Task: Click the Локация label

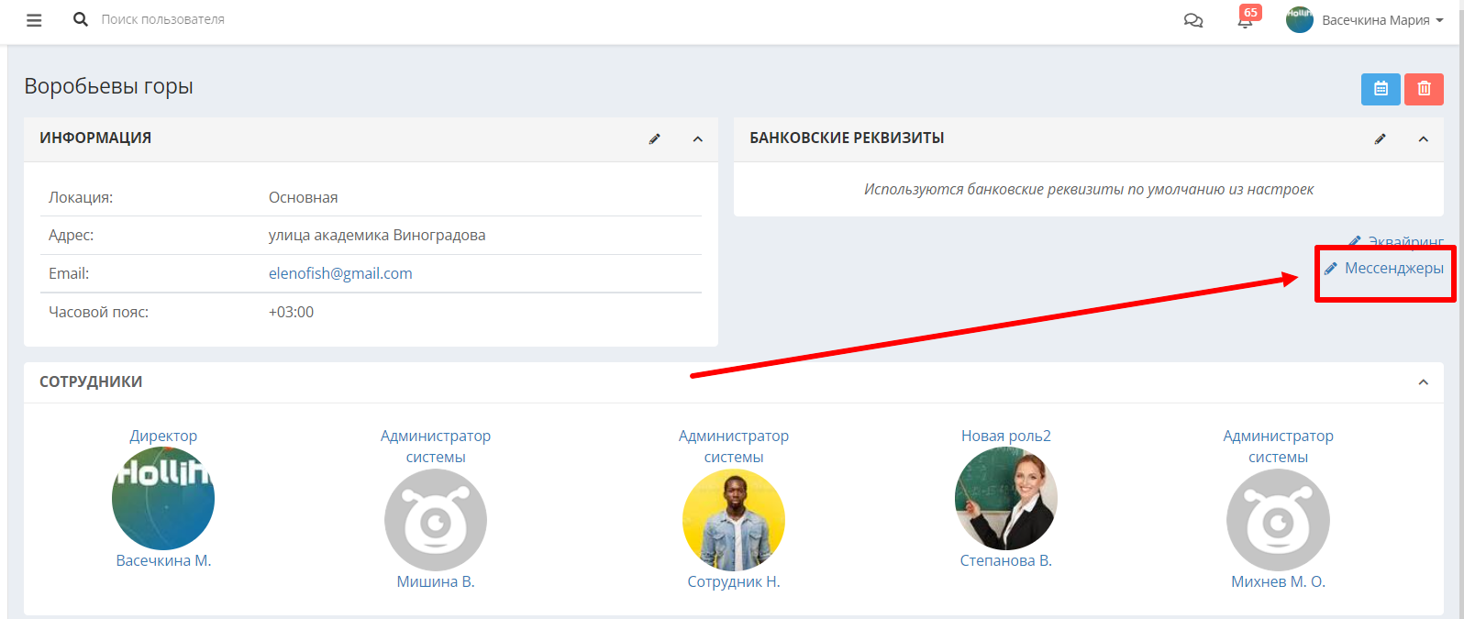Action: (81, 197)
